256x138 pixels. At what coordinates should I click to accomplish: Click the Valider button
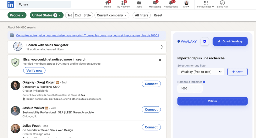[x=212, y=101]
